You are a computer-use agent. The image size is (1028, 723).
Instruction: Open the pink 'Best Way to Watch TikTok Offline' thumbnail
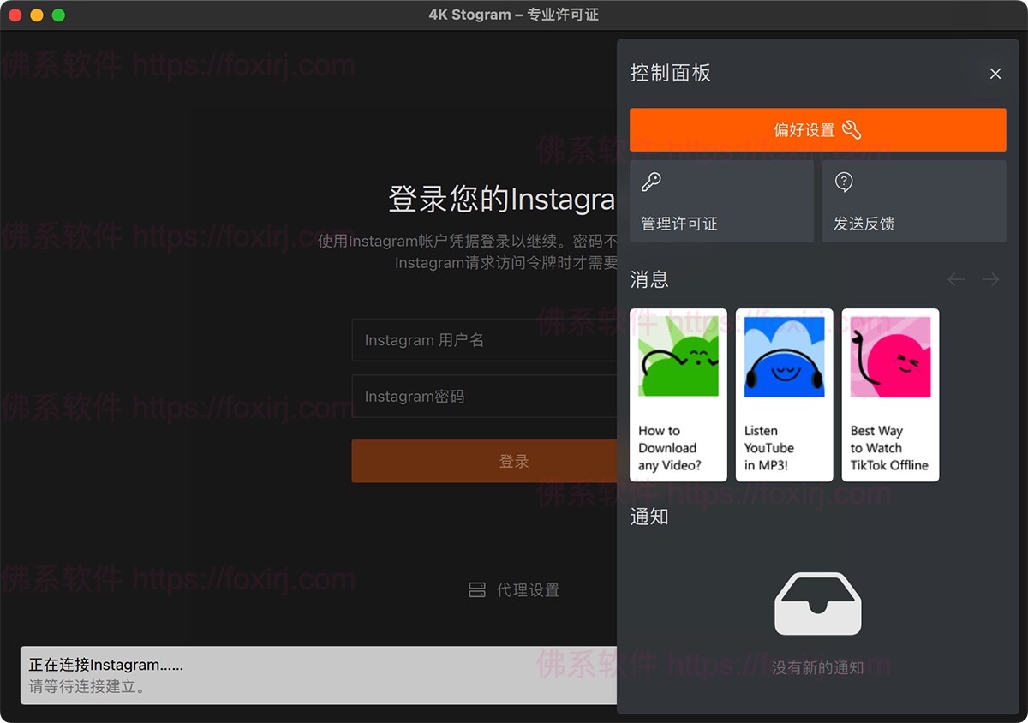pyautogui.click(x=890, y=356)
